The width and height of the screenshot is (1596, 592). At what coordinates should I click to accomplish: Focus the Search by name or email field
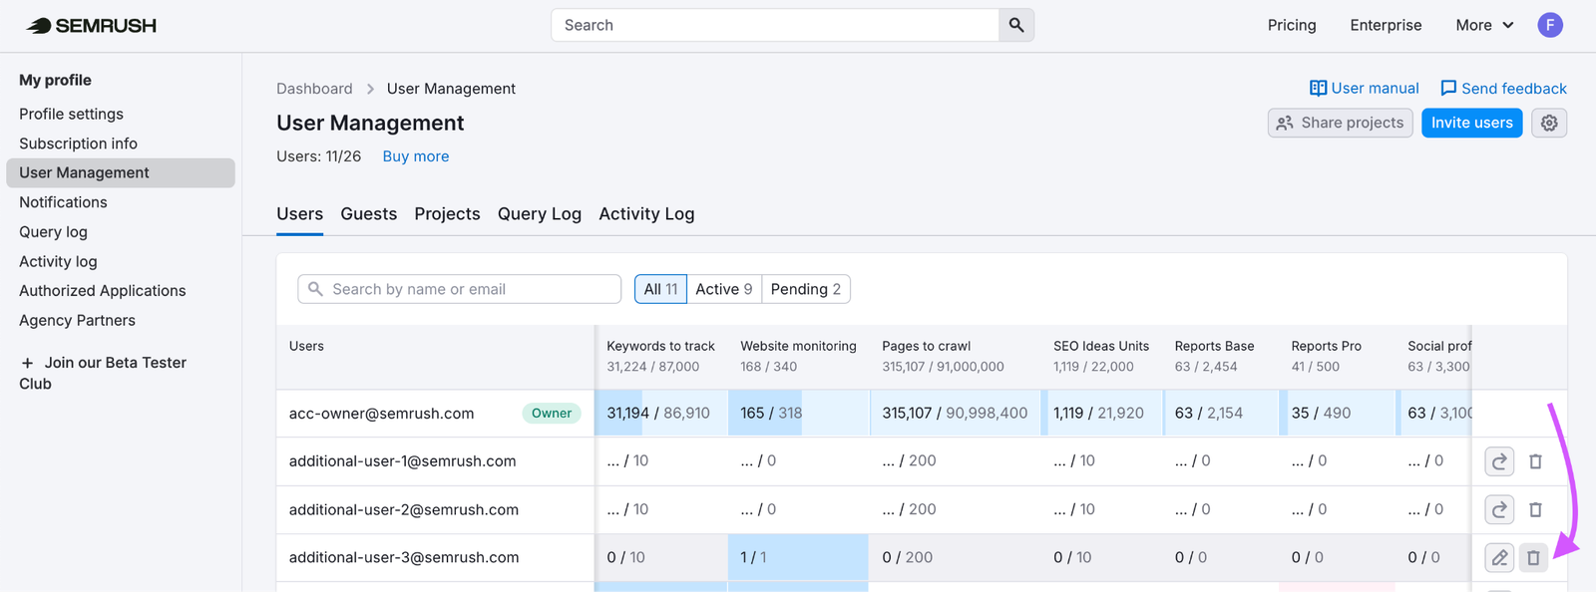tap(460, 289)
